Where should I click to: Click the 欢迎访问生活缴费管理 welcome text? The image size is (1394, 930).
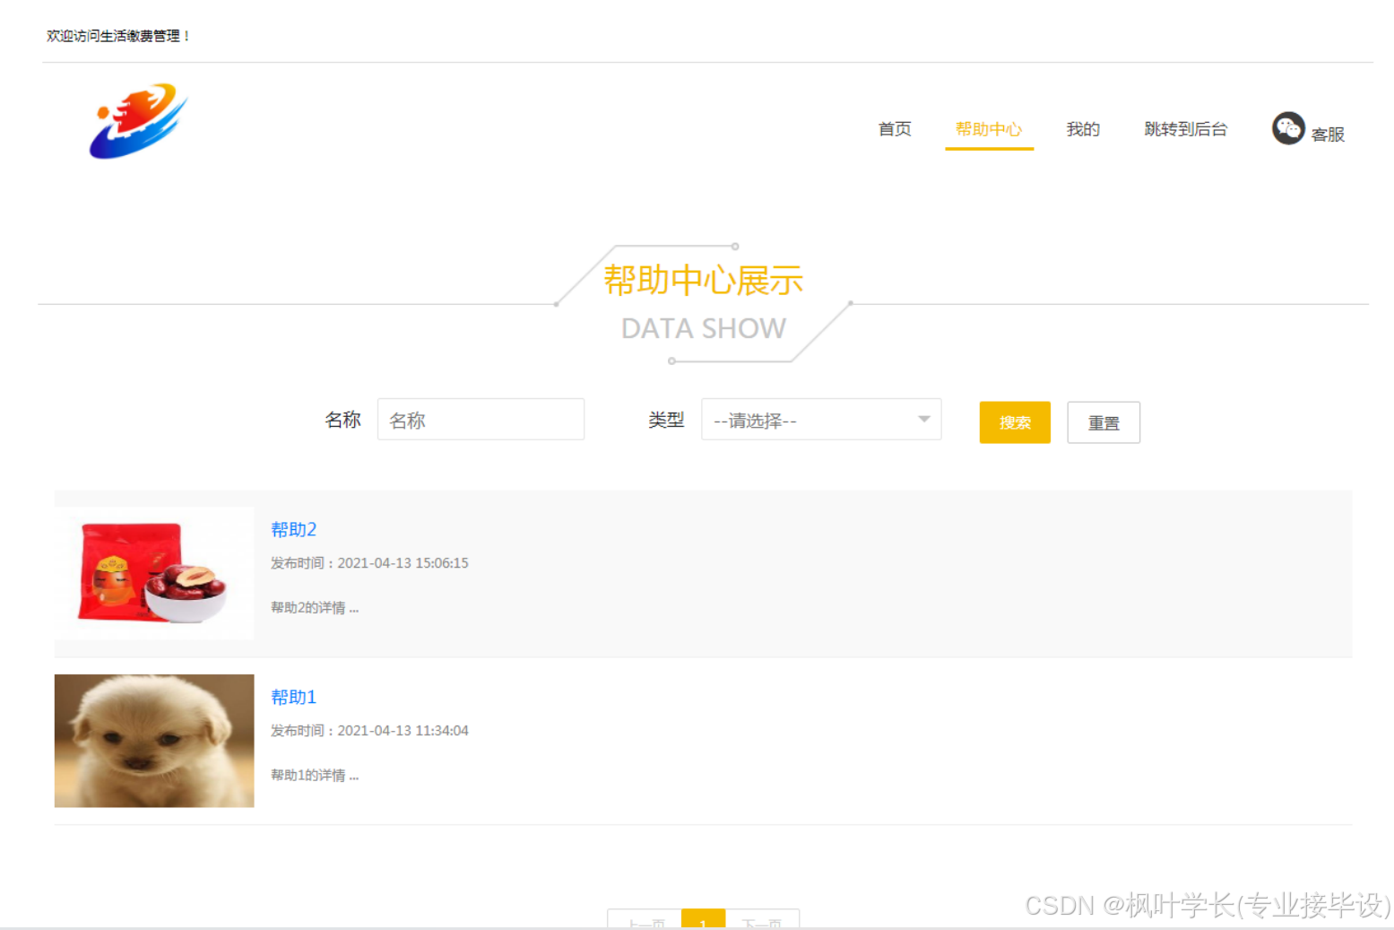(117, 36)
